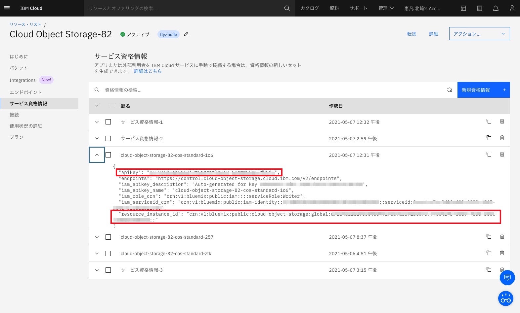Copy cloud-object-storage-82-cos-standard-ztk credentials
Viewport: 520px width, 313px height.
tap(489, 253)
